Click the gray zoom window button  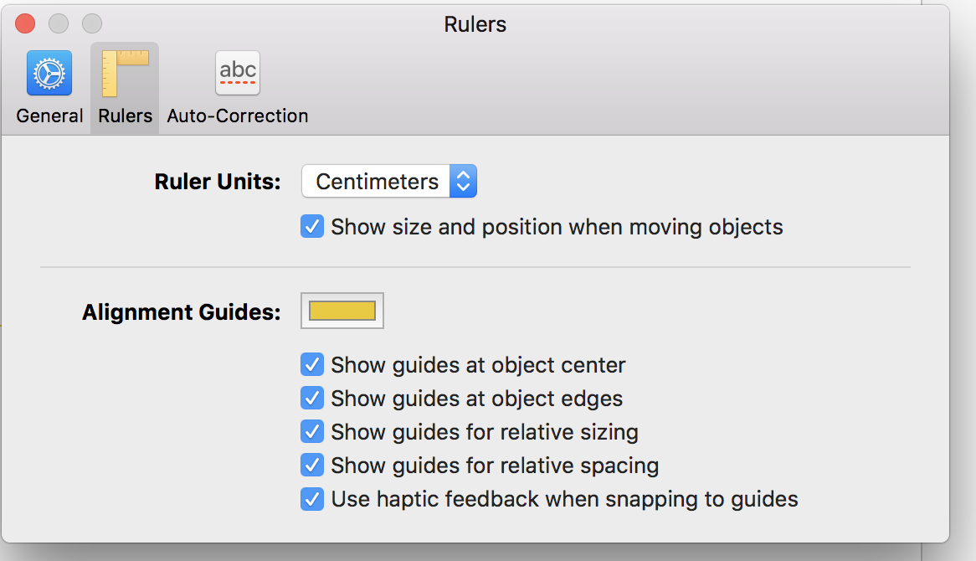(x=92, y=23)
